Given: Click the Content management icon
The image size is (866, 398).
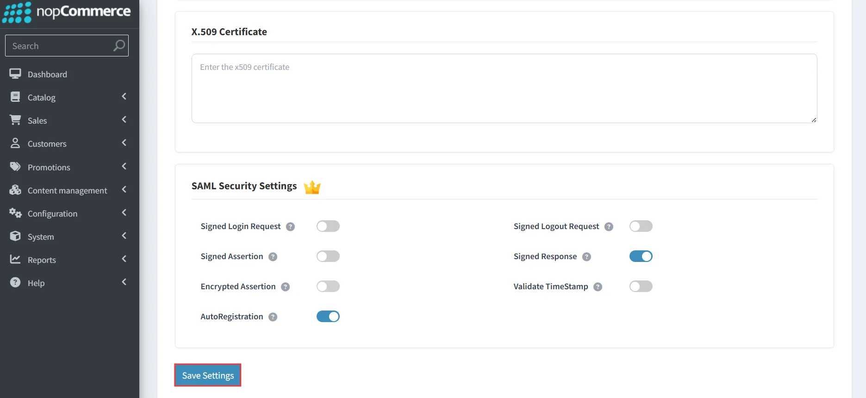Looking at the screenshot, I should (16, 190).
